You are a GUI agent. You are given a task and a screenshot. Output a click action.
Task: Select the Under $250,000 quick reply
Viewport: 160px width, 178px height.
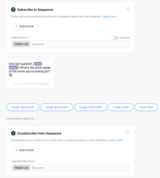[23, 107]
